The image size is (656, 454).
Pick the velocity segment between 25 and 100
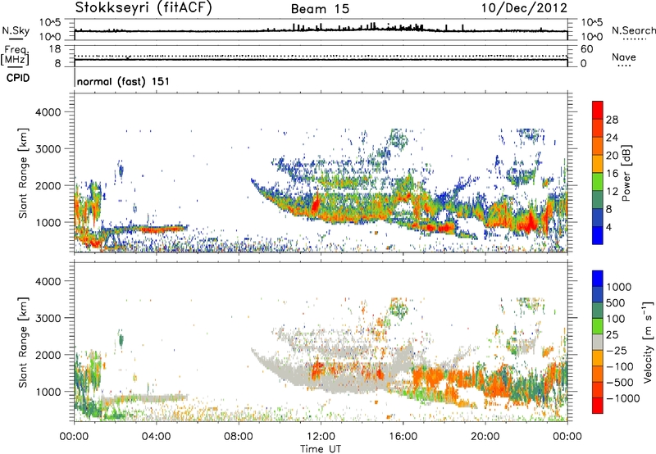coord(598,326)
